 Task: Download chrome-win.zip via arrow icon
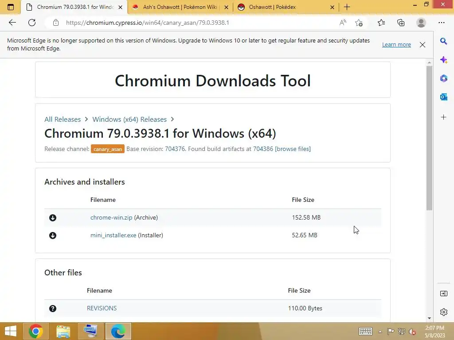pyautogui.click(x=53, y=218)
